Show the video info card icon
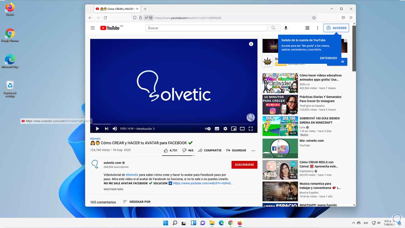Viewport: 405px width, 228px height. (251, 44)
